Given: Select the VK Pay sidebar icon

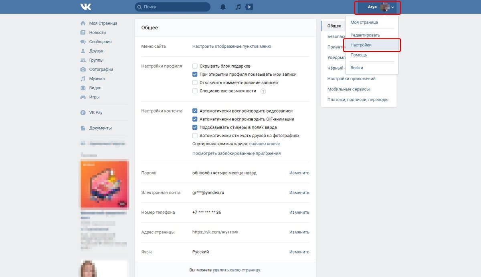Looking at the screenshot, I should click(84, 112).
